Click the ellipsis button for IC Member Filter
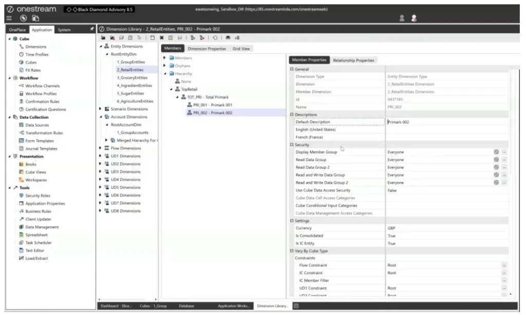Viewport: 526px width, 315px height. [x=504, y=281]
